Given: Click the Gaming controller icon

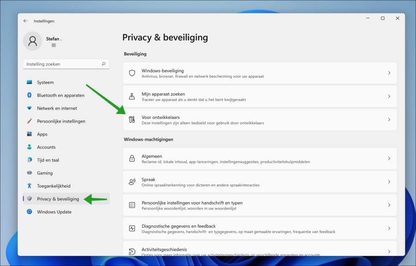Looking at the screenshot, I should 30,173.
